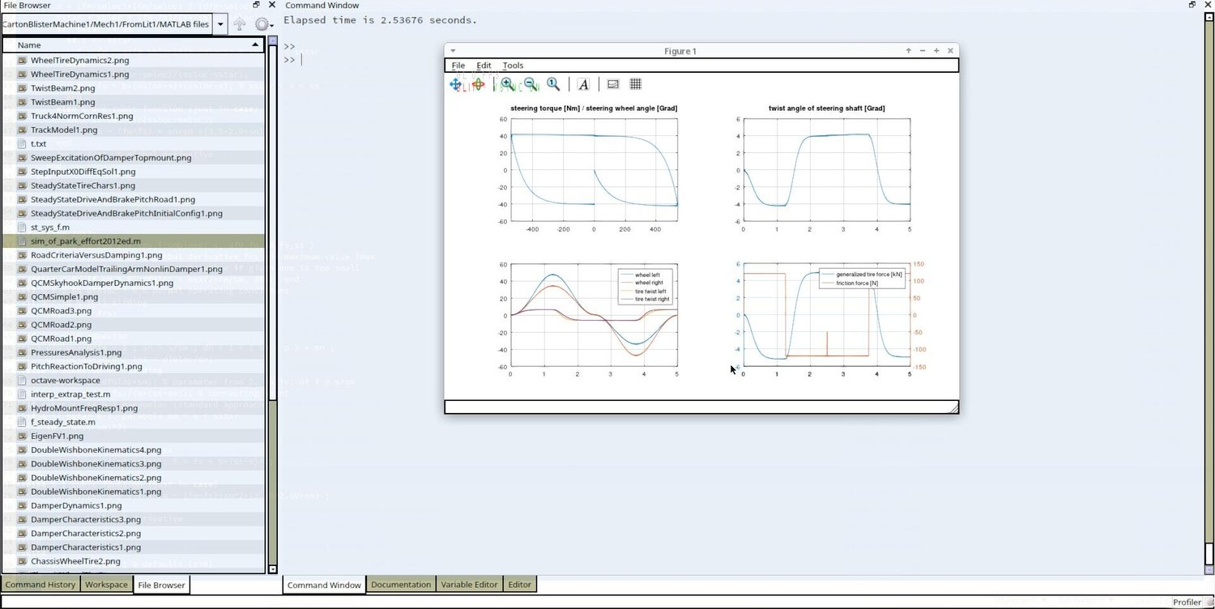Go up one directory in File Browser

(x=240, y=24)
